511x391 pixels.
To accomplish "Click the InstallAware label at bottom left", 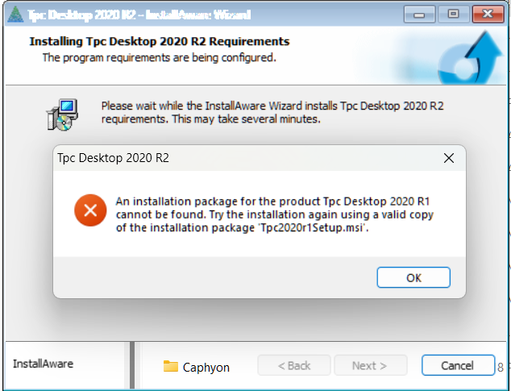I will (x=43, y=364).
